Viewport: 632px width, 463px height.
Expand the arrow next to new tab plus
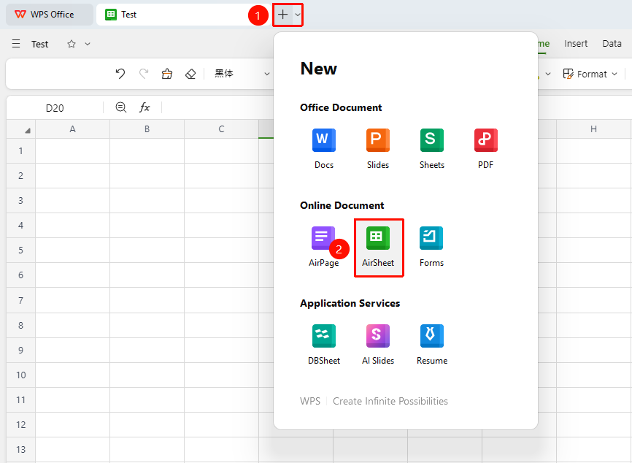298,15
